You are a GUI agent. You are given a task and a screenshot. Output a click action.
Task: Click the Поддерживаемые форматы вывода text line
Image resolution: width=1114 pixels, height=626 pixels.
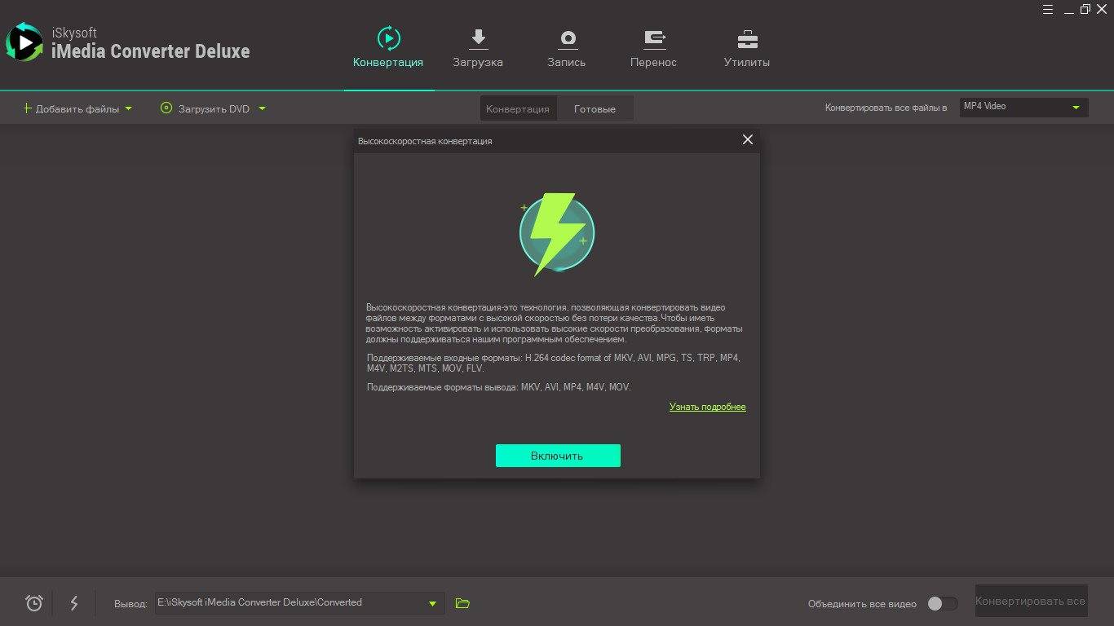click(499, 387)
